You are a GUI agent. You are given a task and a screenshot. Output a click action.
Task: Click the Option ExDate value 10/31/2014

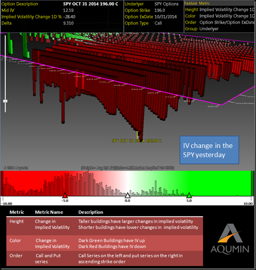coord(166,17)
